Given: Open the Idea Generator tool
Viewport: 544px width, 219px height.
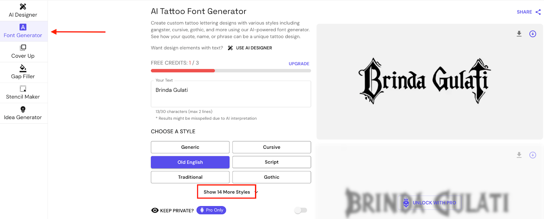Looking at the screenshot, I should tap(24, 113).
